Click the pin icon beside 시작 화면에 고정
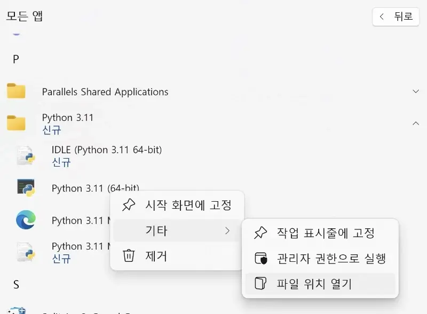Viewport: 427px width, 314px height. coord(129,205)
